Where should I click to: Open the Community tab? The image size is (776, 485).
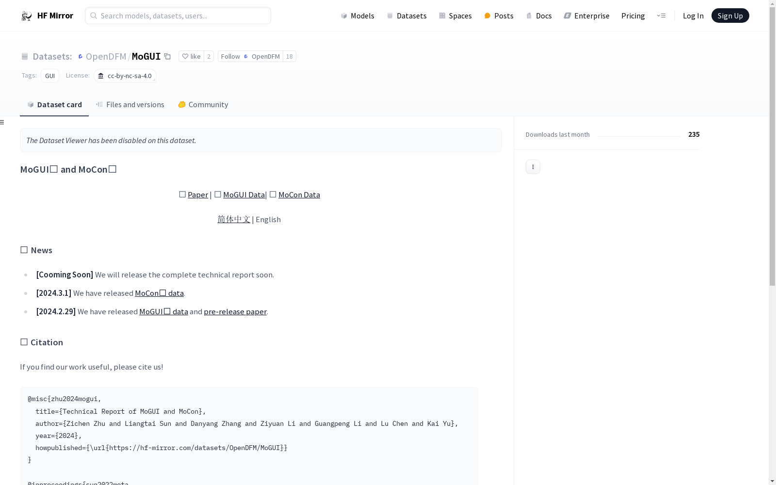(203, 105)
